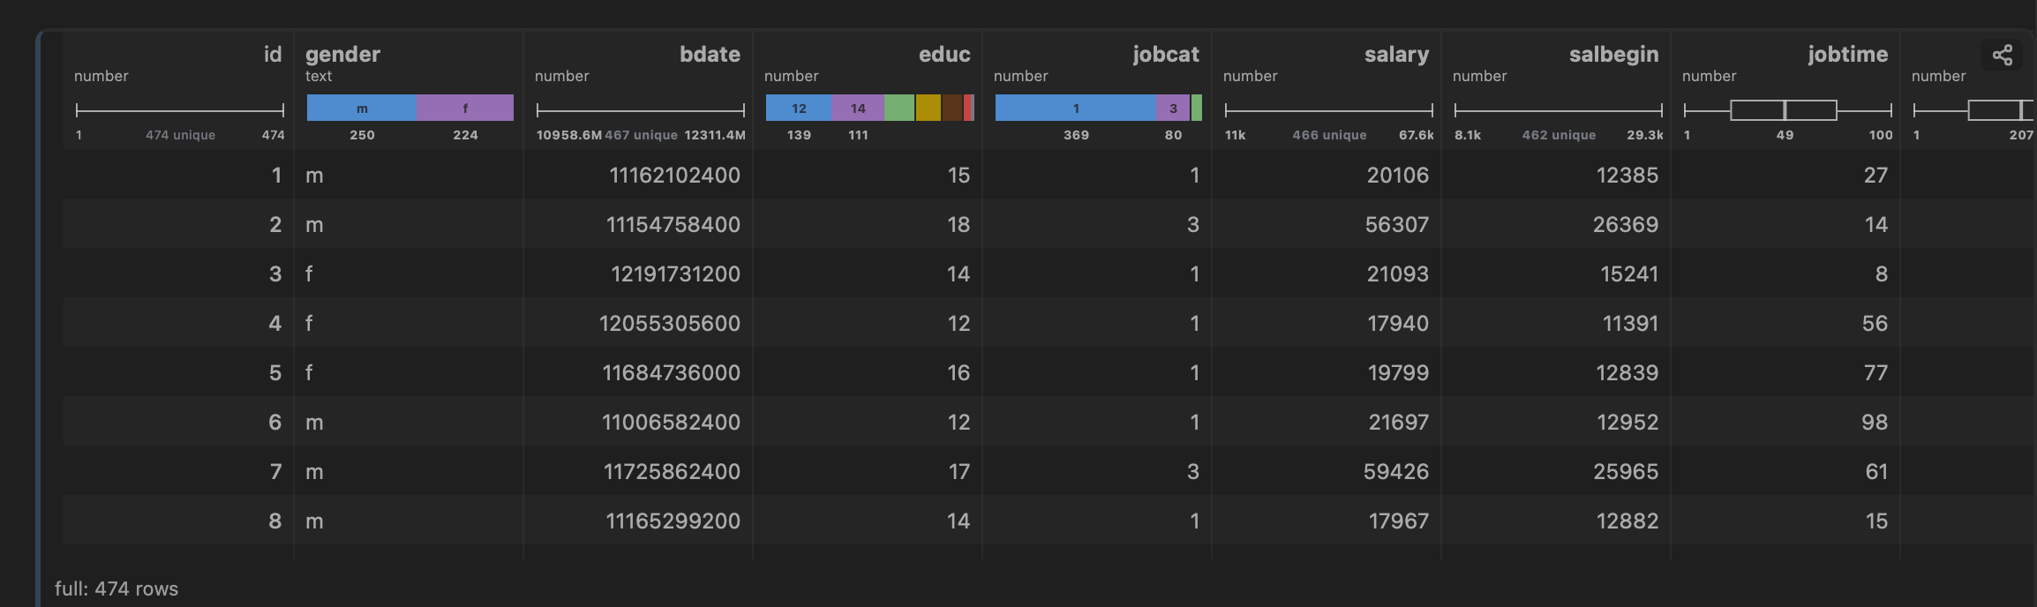Viewport: 2037px width, 607px height.
Task: Select the jobcat column header
Action: (x=1166, y=55)
